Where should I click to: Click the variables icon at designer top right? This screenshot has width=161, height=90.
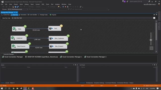154,15
